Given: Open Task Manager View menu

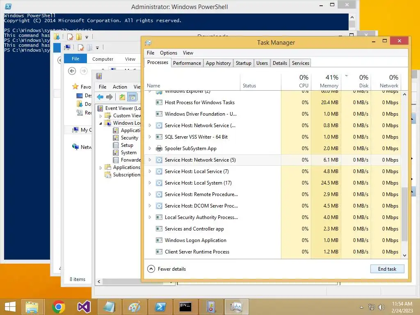Looking at the screenshot, I should pyautogui.click(x=188, y=53).
